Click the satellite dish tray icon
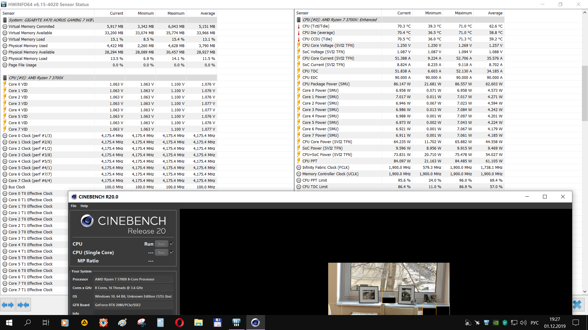 [x=468, y=323]
